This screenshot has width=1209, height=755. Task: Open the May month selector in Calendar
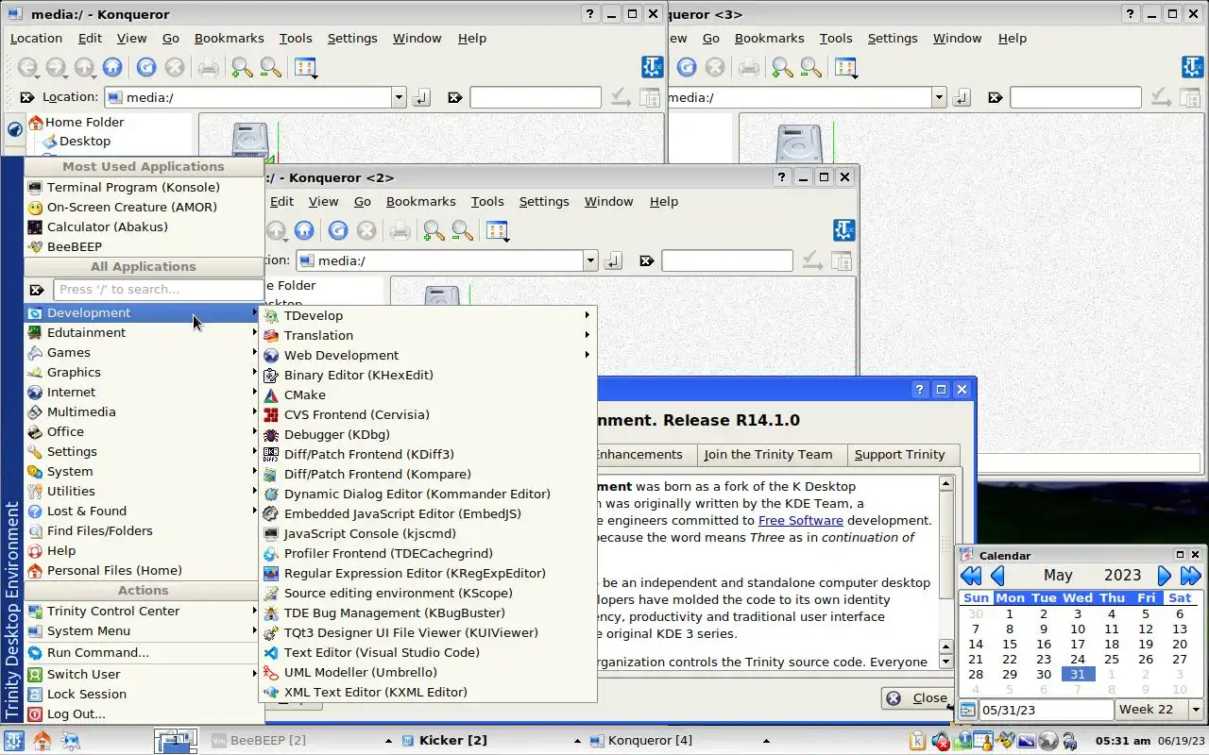click(x=1058, y=576)
